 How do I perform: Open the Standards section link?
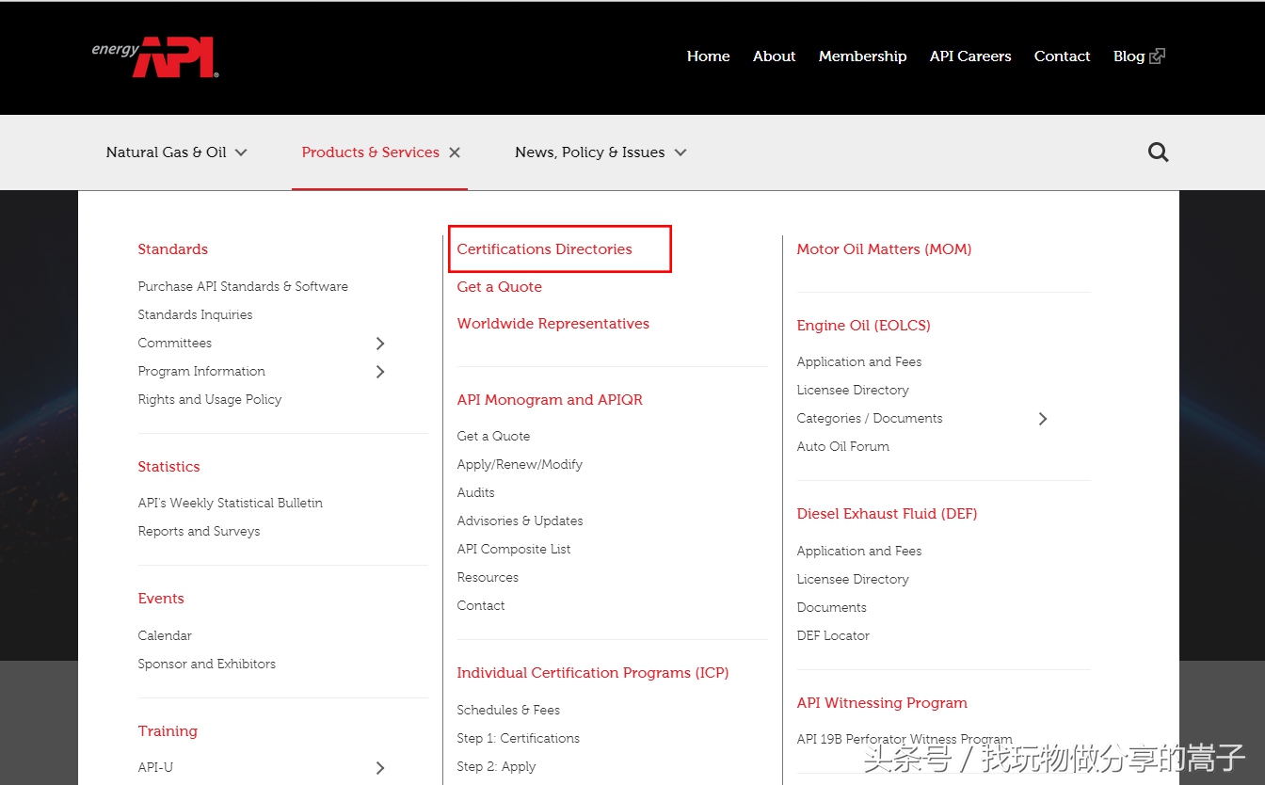point(172,249)
